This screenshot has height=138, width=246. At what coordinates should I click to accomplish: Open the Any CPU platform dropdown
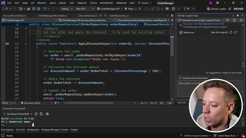point(85,9)
